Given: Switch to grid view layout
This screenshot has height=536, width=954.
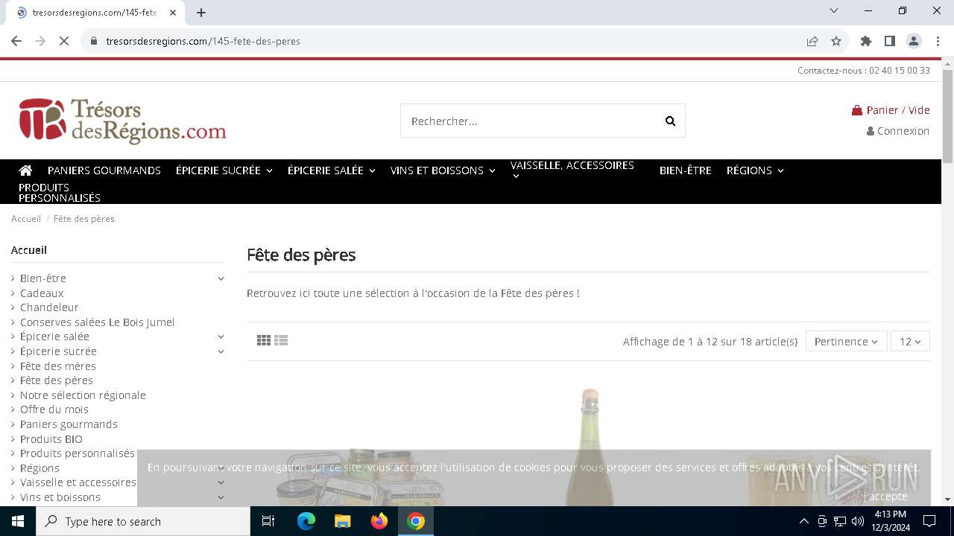Looking at the screenshot, I should pyautogui.click(x=263, y=340).
